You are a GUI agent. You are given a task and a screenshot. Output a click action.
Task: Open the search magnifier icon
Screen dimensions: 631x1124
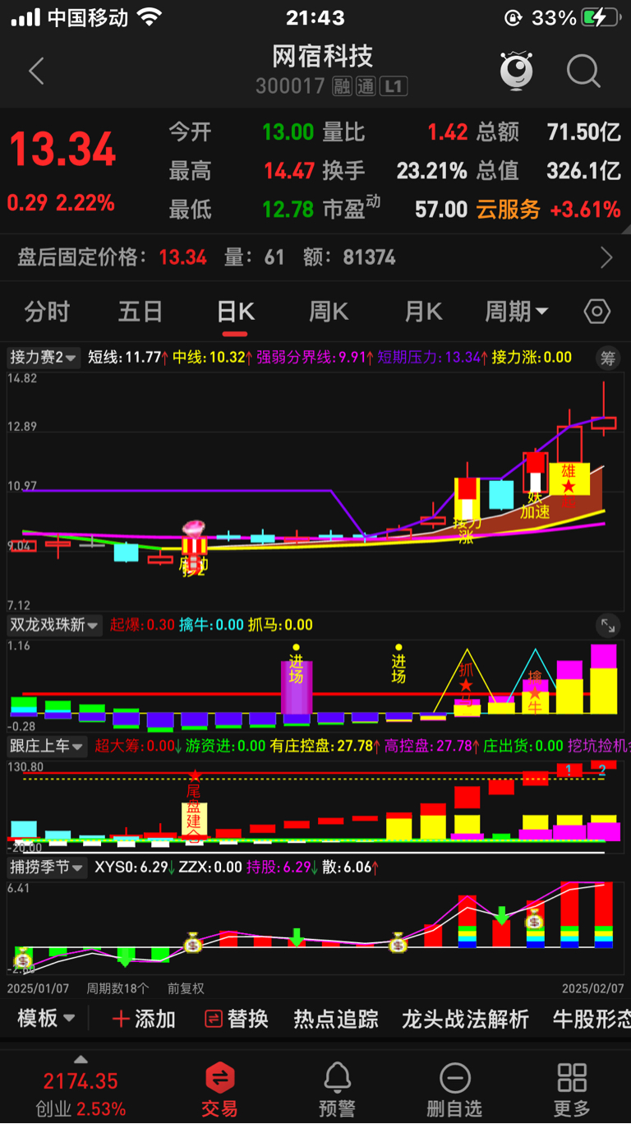(583, 72)
